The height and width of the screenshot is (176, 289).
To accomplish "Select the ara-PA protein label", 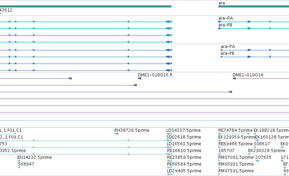I will pyautogui.click(x=228, y=47).
